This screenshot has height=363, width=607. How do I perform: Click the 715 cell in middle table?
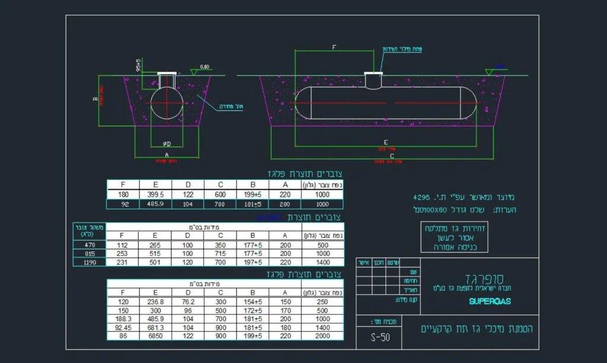(220, 253)
